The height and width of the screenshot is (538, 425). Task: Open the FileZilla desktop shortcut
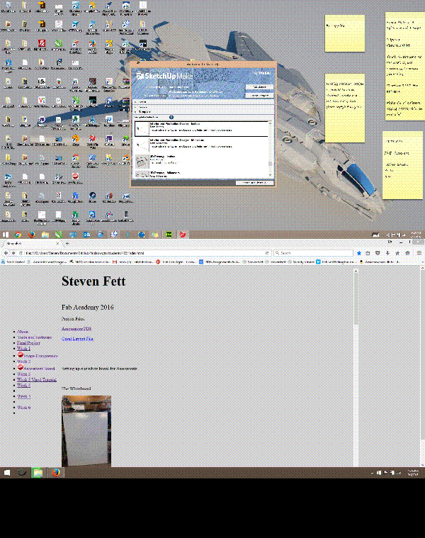click(x=42, y=45)
